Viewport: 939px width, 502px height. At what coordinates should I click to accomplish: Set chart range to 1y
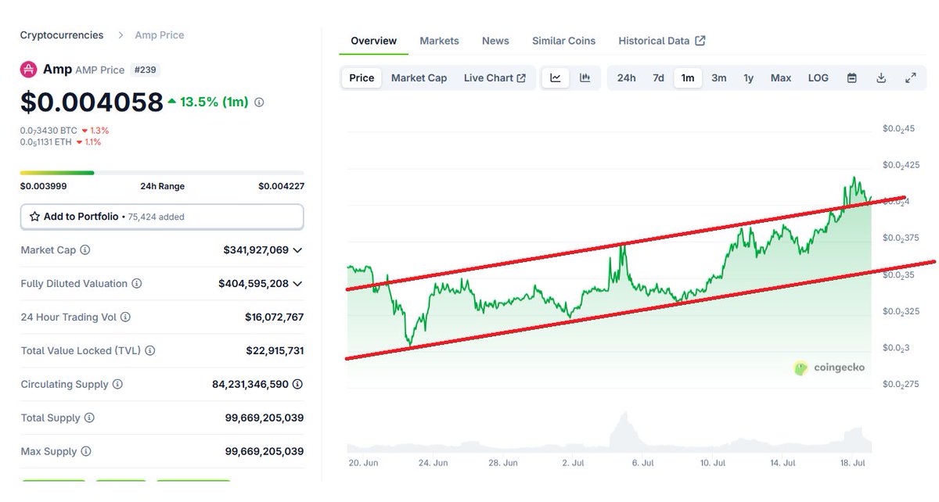[749, 78]
